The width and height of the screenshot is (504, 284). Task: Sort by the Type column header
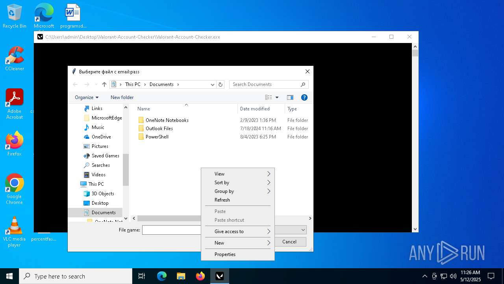point(299,109)
